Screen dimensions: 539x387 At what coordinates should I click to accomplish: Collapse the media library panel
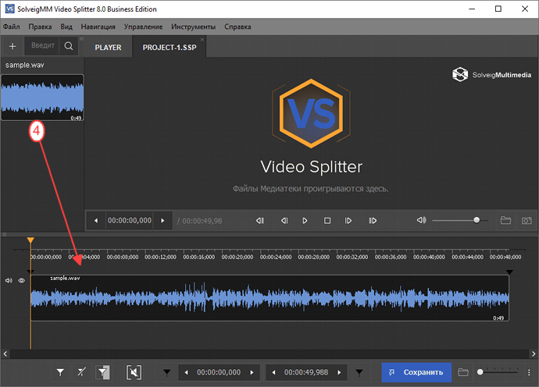[x=82, y=39]
